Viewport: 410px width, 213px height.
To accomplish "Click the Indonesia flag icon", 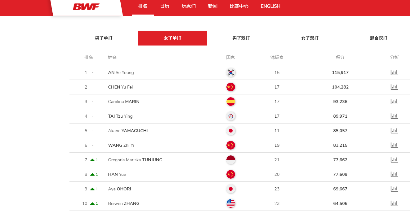I will [231, 160].
